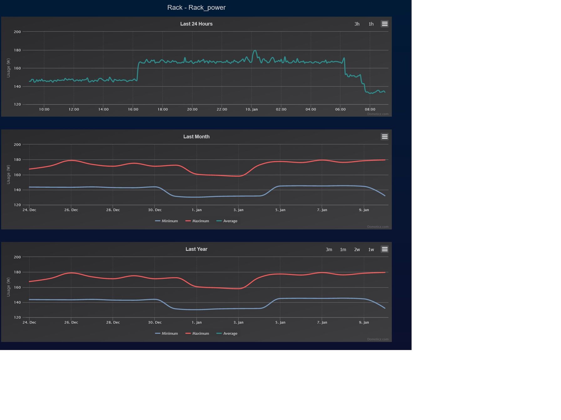Viewport: 561px width, 420px height.
Task: Zoom Last 24 Hours chart to 1h
Action: point(371,24)
